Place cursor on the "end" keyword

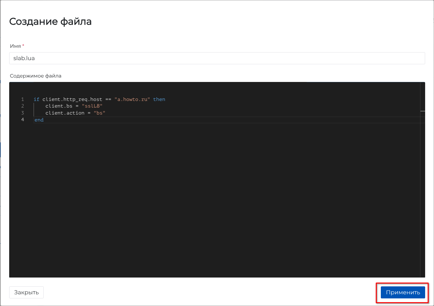point(39,120)
